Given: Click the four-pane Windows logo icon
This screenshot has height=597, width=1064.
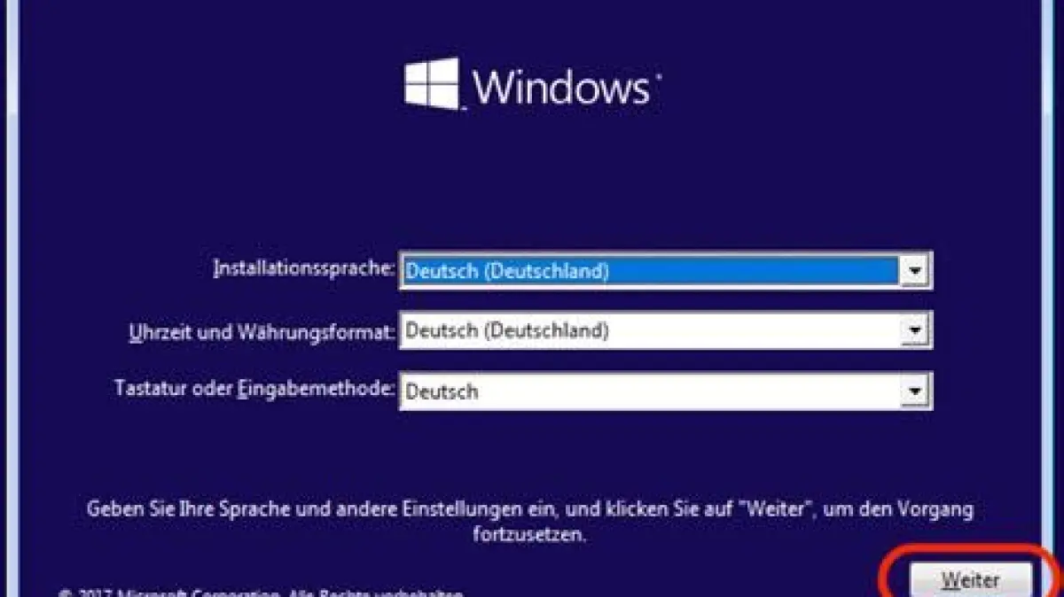Looking at the screenshot, I should click(432, 84).
